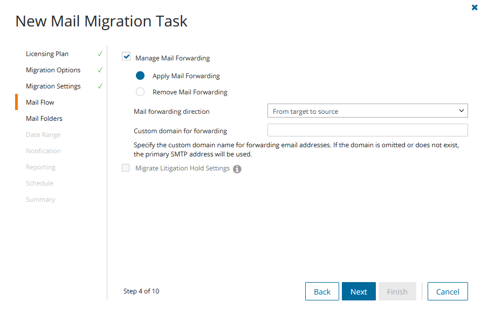
Task: Click the Custom domain for forwarding field
Action: tap(368, 130)
